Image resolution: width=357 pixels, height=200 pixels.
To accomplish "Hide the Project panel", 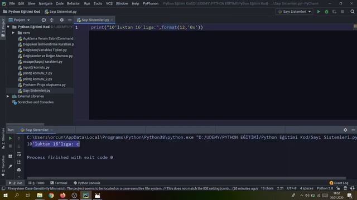I will point(70,20).
